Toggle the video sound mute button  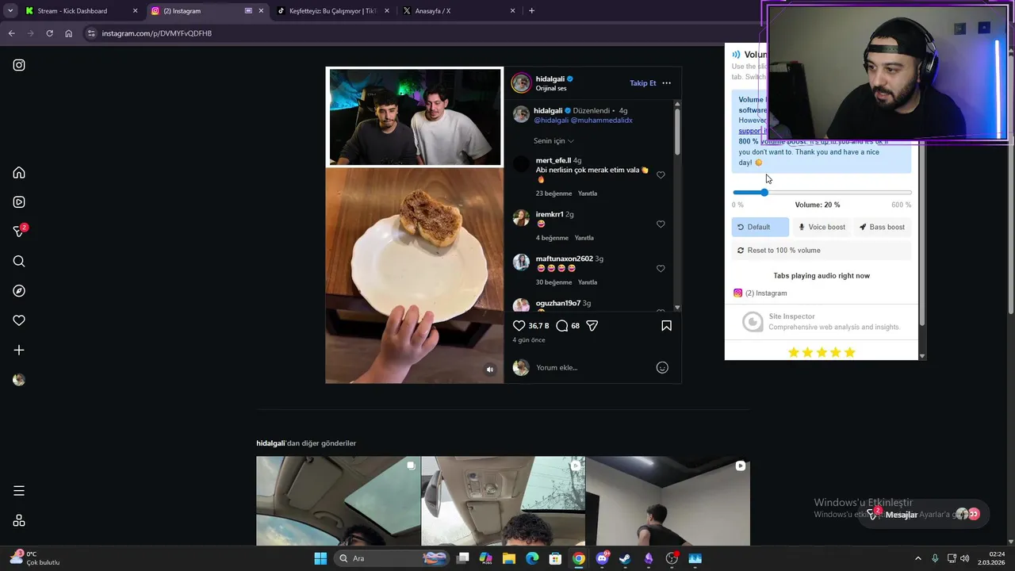490,370
